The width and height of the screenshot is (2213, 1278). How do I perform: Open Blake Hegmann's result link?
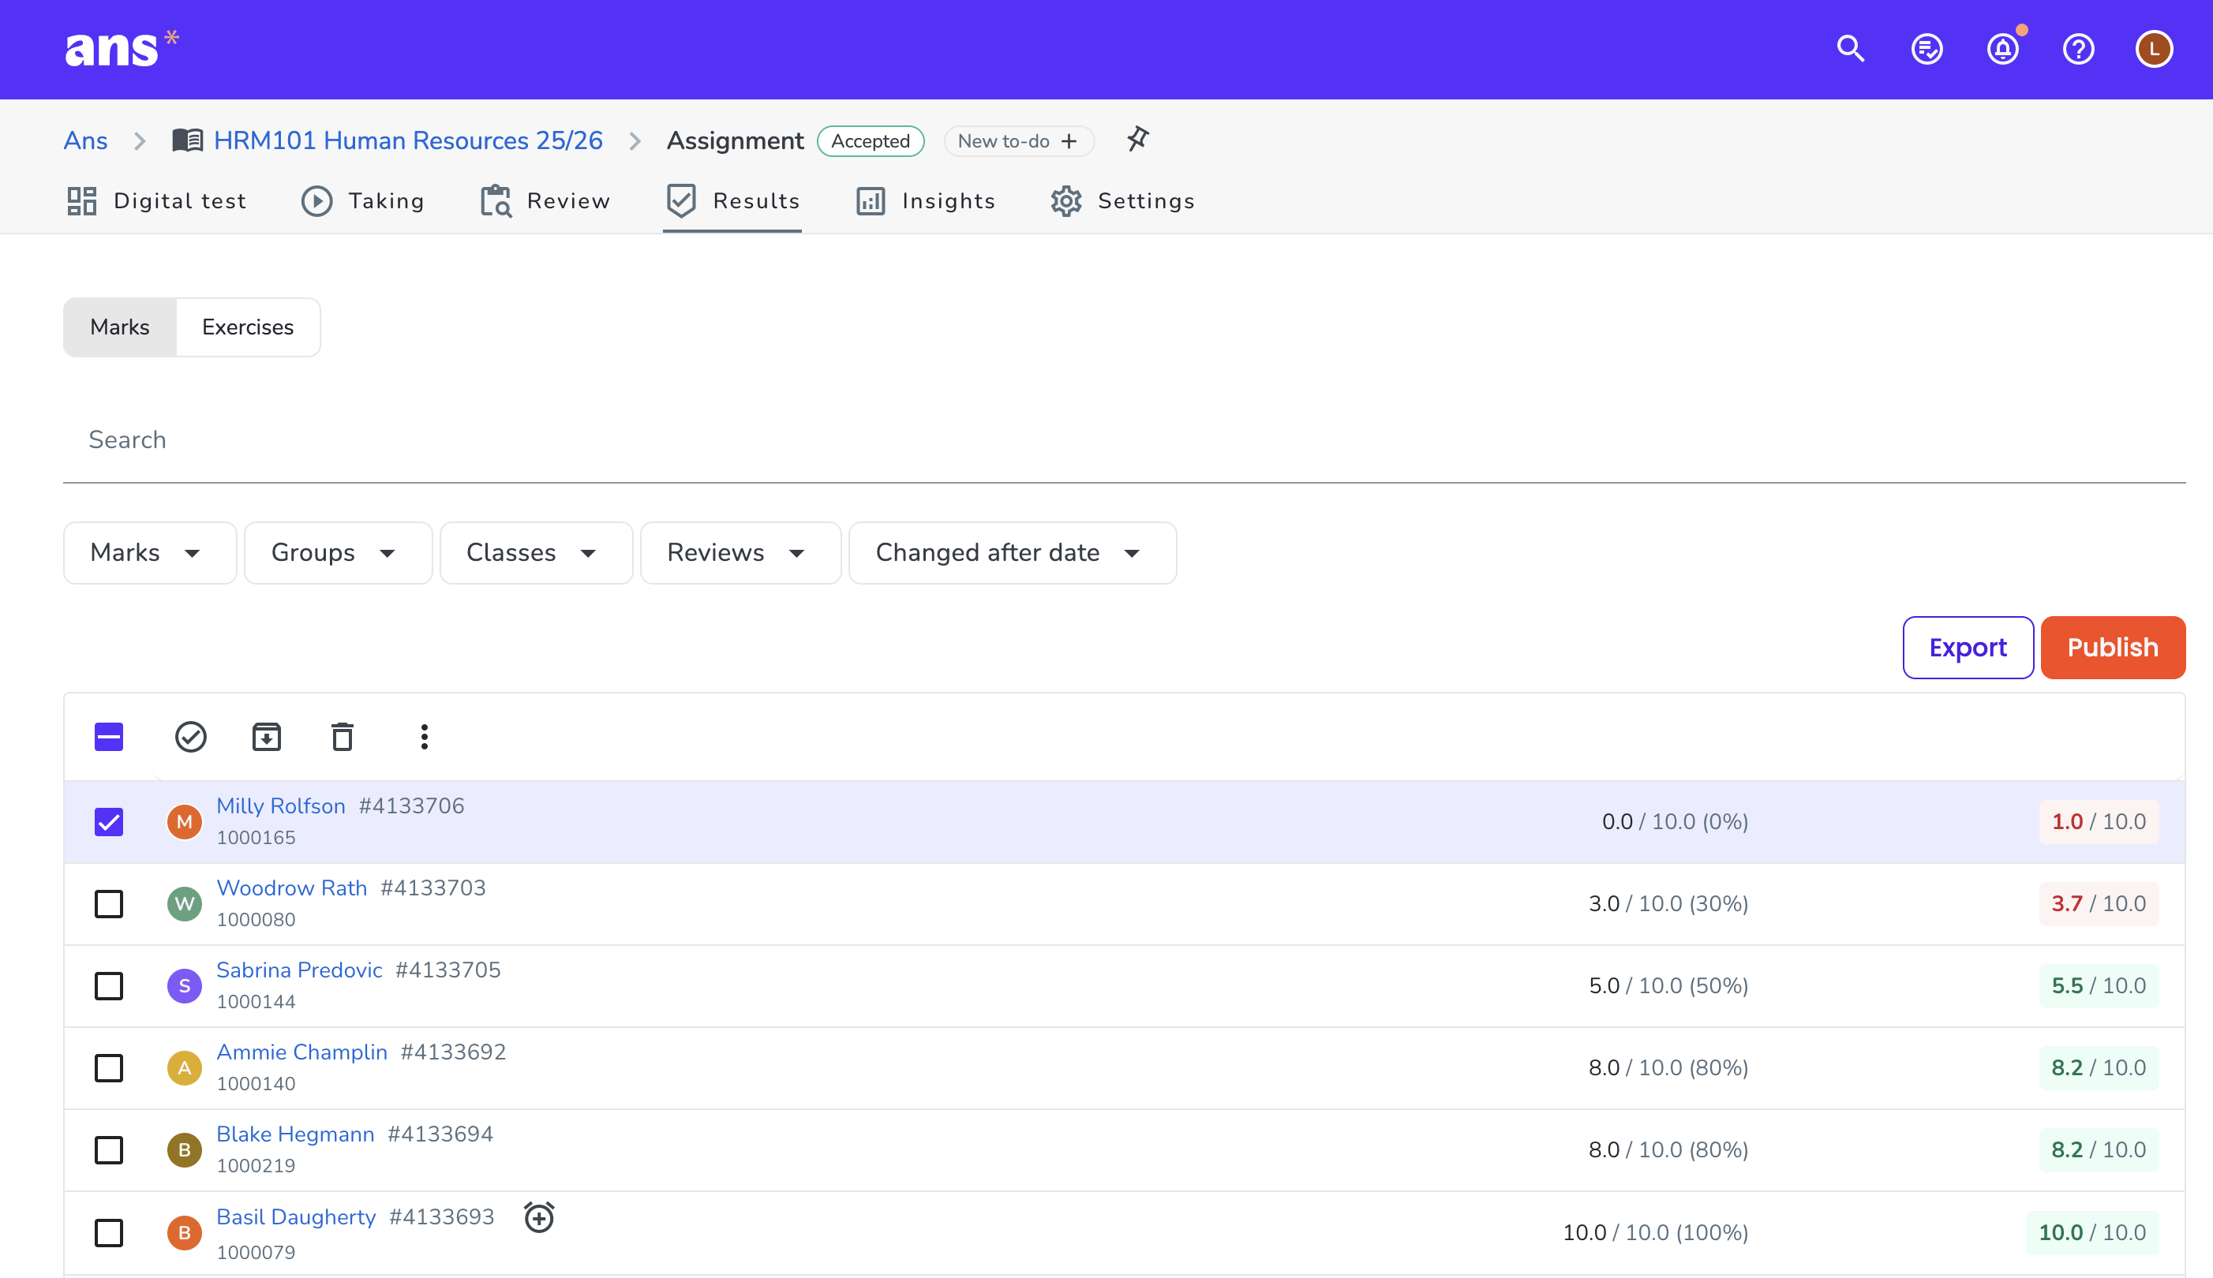(295, 1134)
